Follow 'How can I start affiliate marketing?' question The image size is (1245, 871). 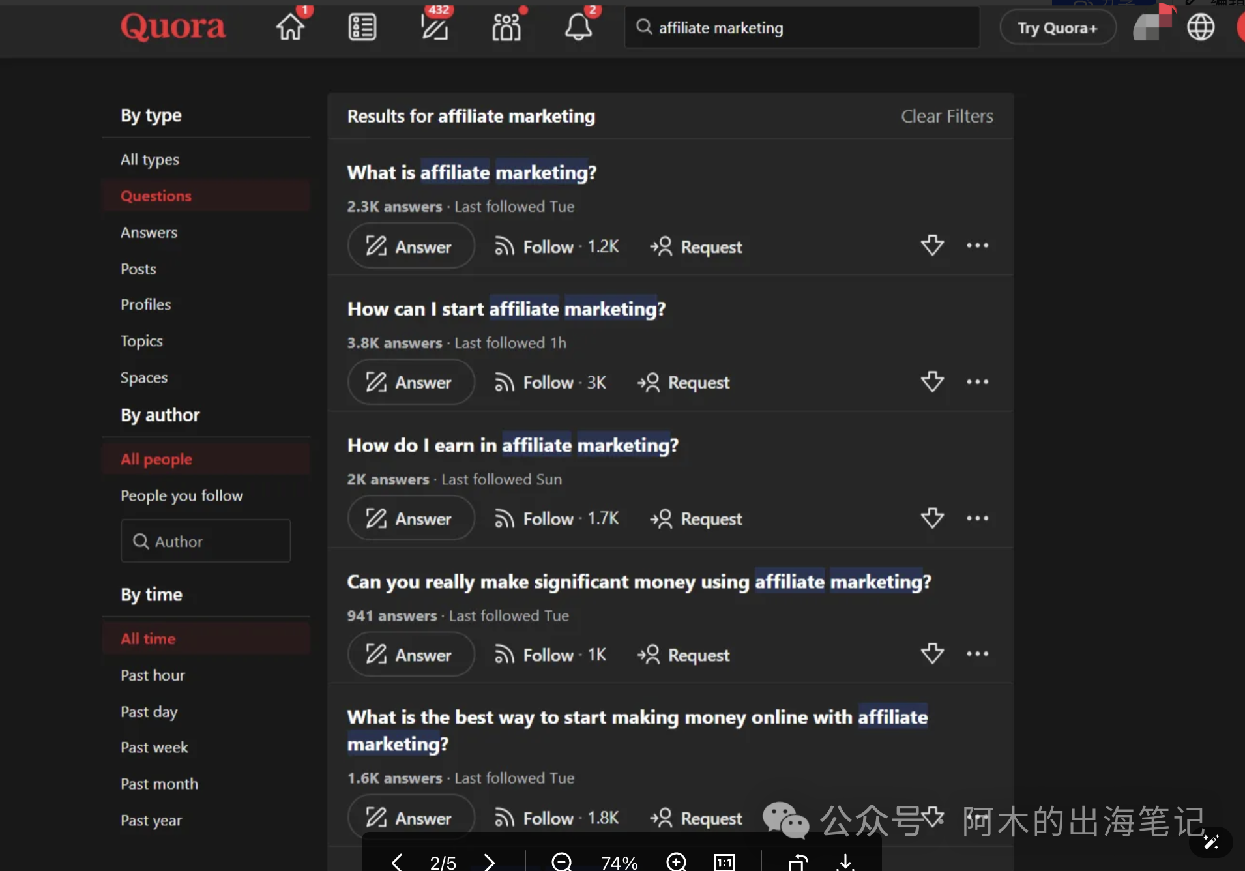550,382
